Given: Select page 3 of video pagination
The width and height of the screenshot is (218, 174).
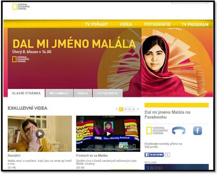Looking at the screenshot, I should coord(129,109).
